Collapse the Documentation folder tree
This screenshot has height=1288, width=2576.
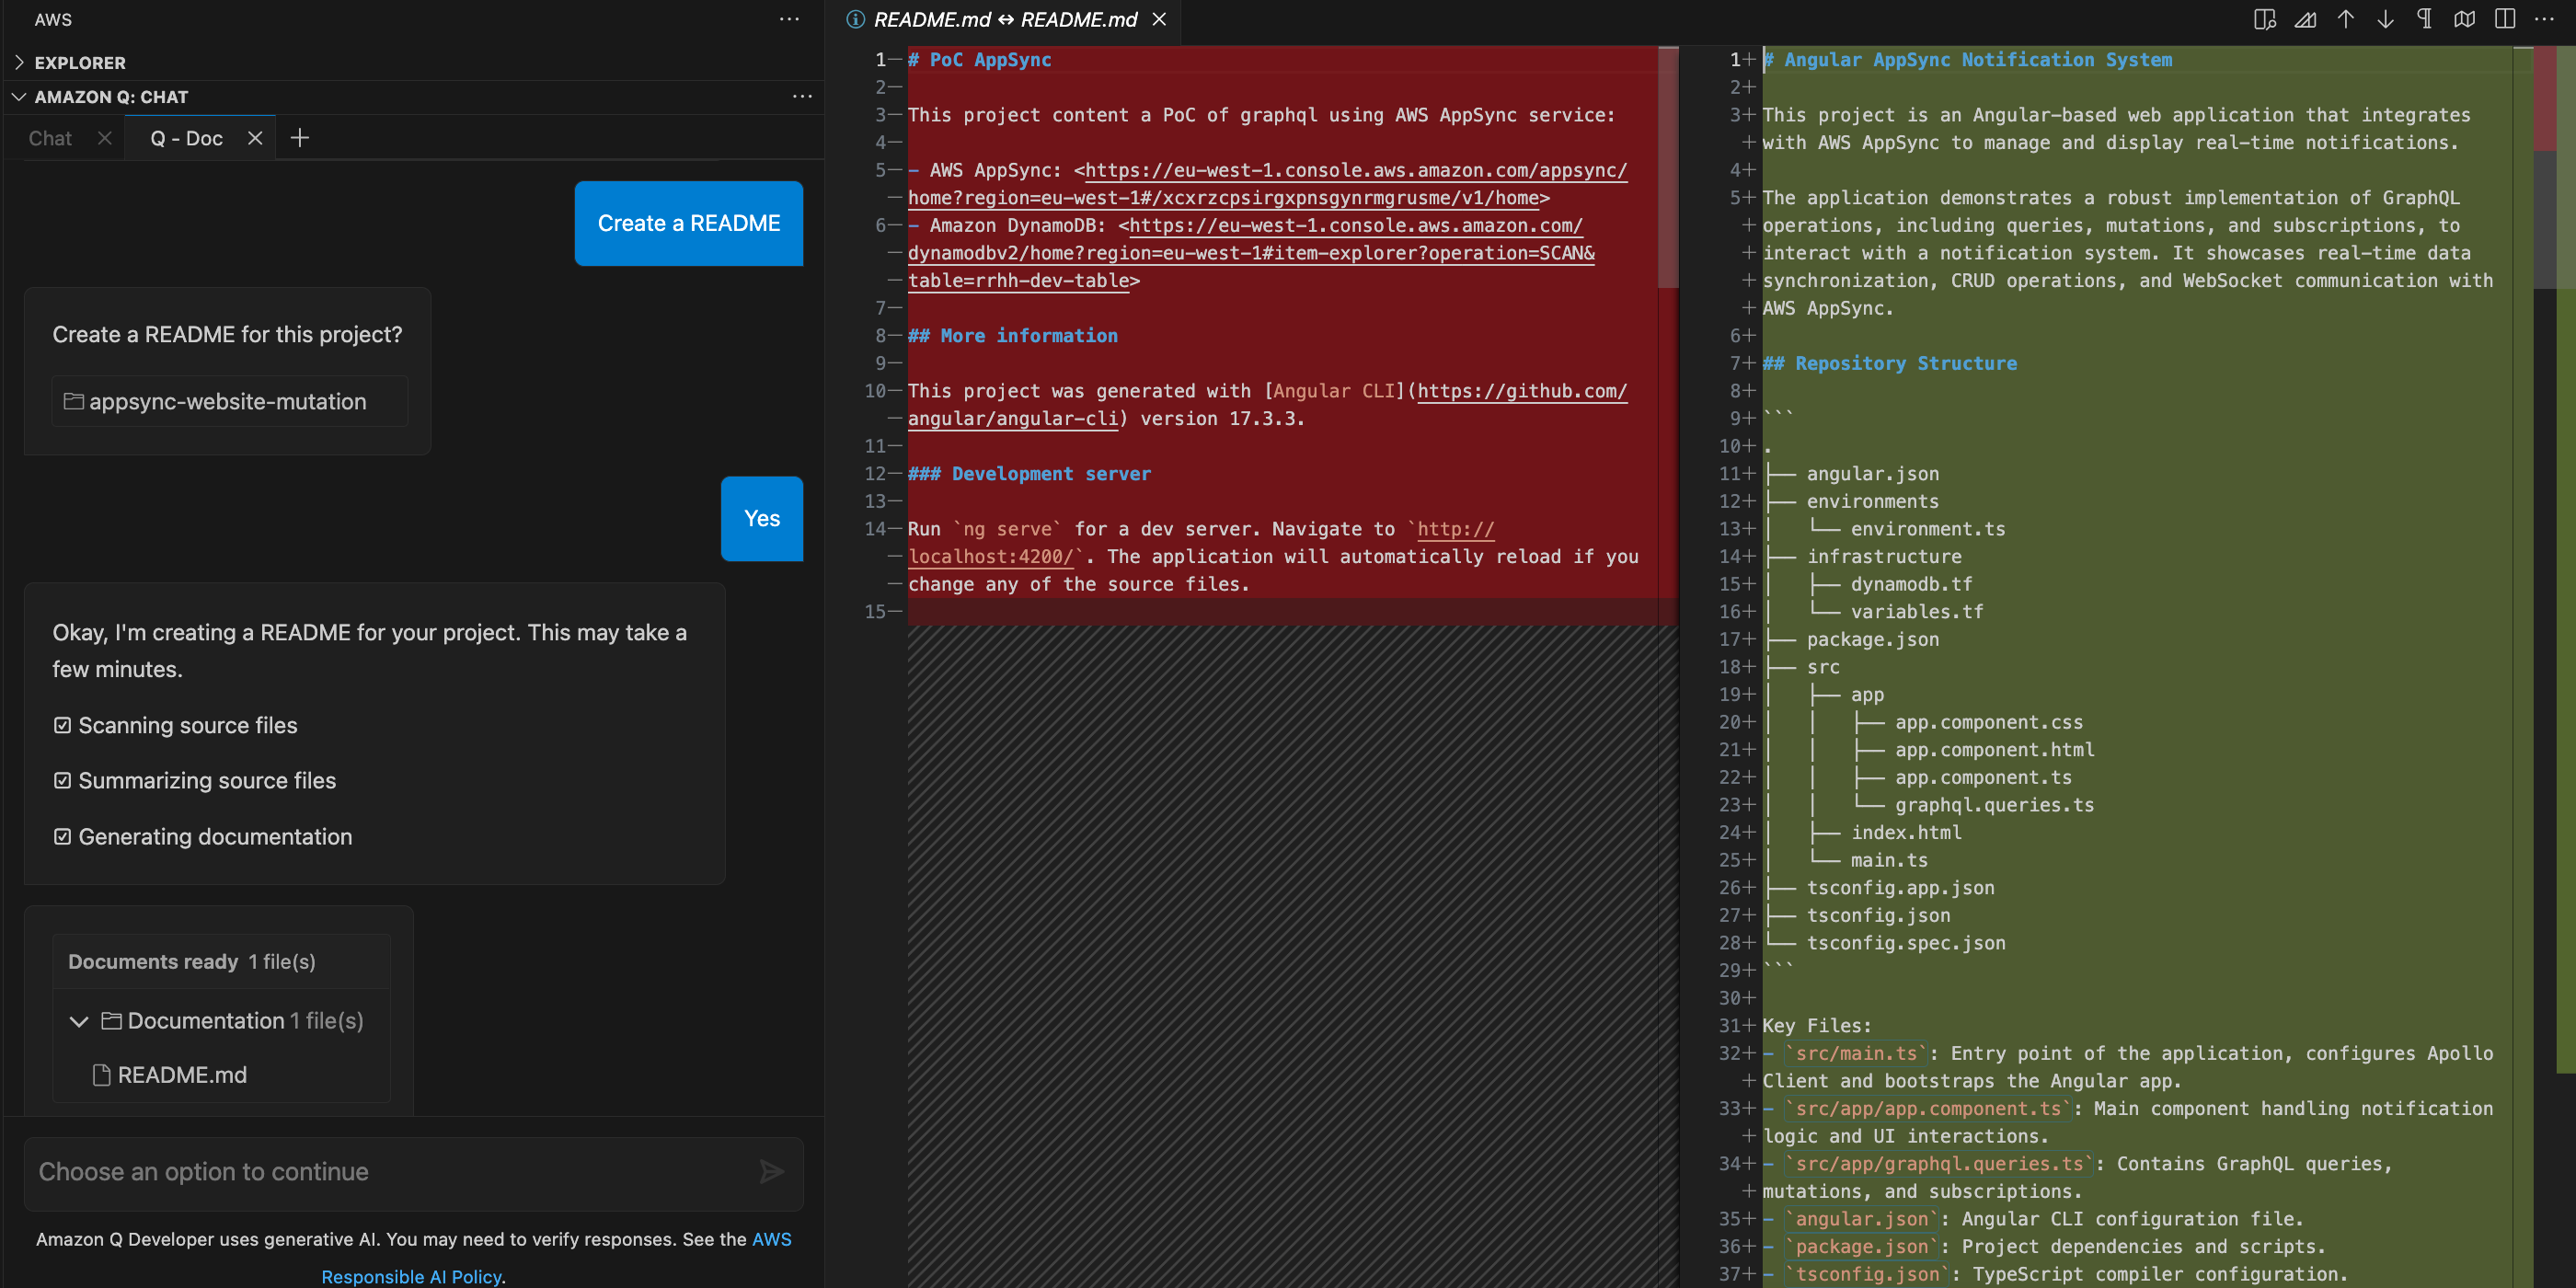click(78, 1021)
